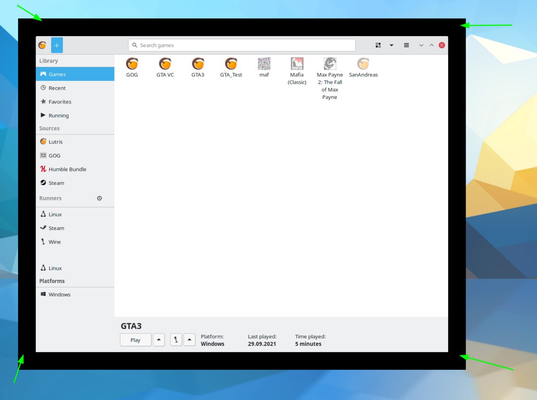This screenshot has height=400, width=537.
Task: Select the GOG source
Action: click(75, 156)
